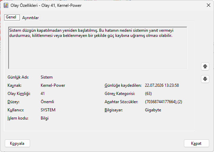
Task: Click the Kaynak label
Action: pyautogui.click(x=14, y=85)
